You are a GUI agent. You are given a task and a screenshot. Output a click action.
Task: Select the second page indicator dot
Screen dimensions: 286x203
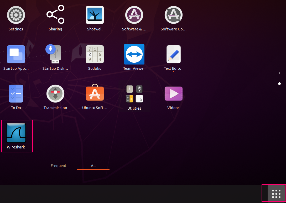click(279, 84)
